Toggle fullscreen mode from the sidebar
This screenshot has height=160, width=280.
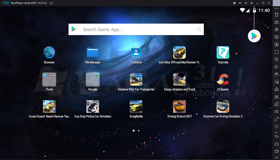click(277, 52)
